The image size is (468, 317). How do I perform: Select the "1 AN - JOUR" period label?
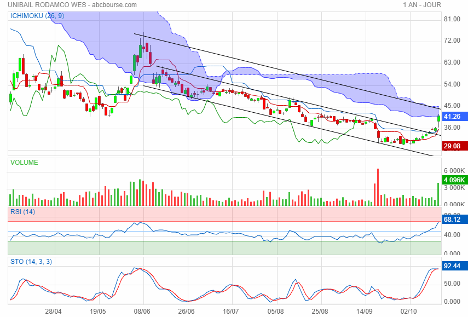421,5
